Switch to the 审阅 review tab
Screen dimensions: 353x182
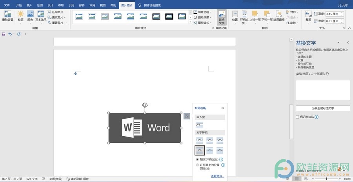tap(92, 5)
